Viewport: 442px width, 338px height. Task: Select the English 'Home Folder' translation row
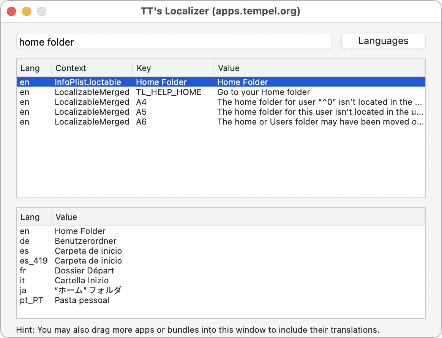(x=80, y=231)
